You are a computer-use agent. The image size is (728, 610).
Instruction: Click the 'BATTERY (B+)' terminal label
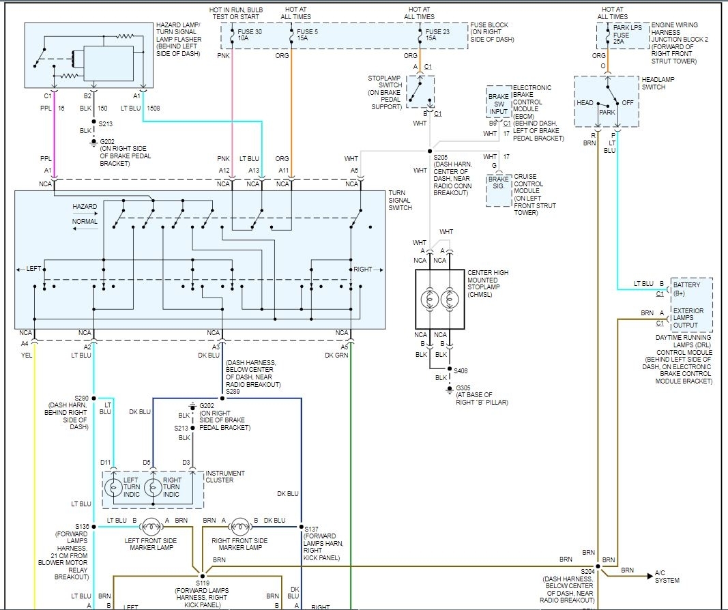tap(686, 289)
